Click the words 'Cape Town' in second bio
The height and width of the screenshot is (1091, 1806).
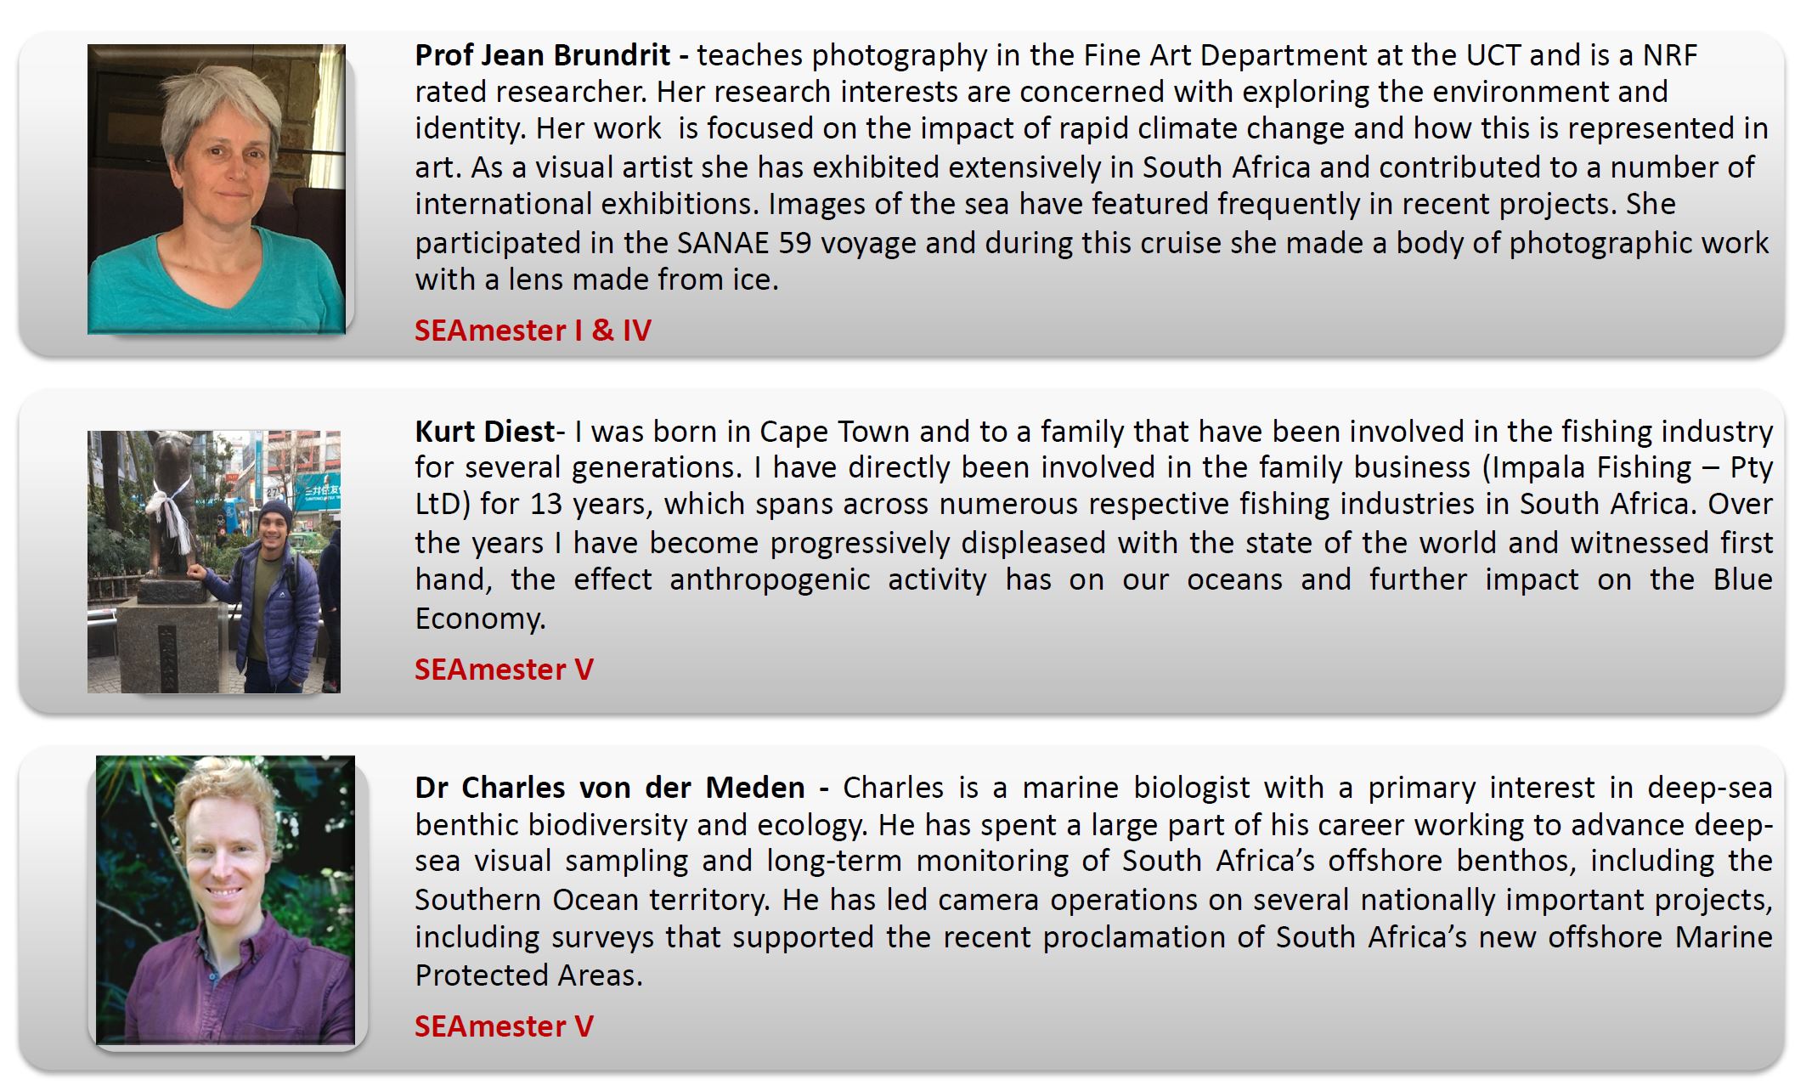click(834, 432)
